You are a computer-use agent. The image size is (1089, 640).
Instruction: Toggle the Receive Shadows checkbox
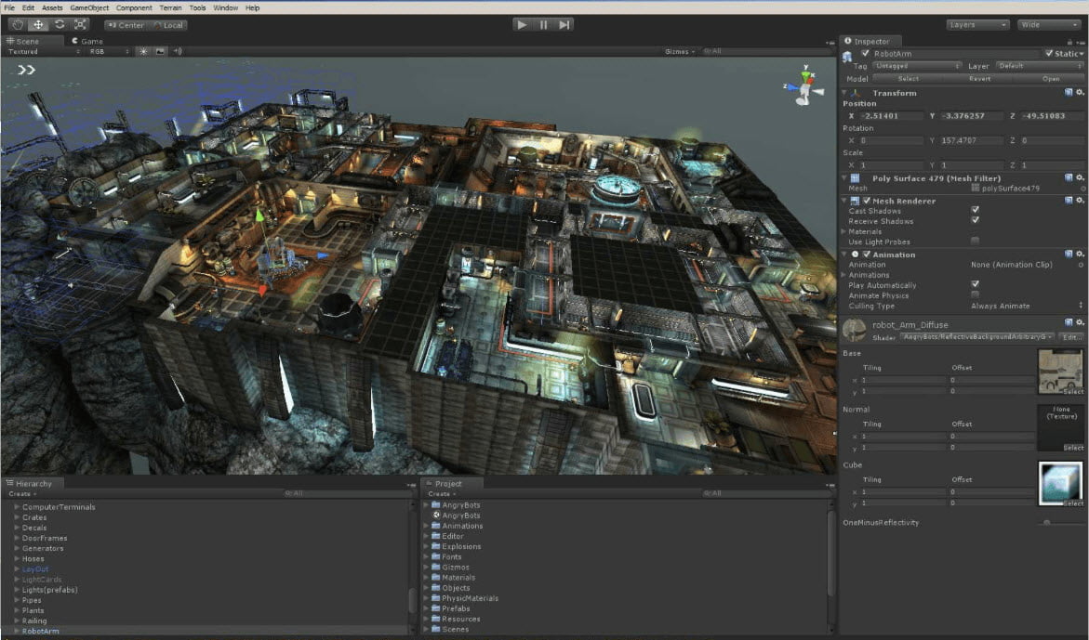[x=976, y=220]
